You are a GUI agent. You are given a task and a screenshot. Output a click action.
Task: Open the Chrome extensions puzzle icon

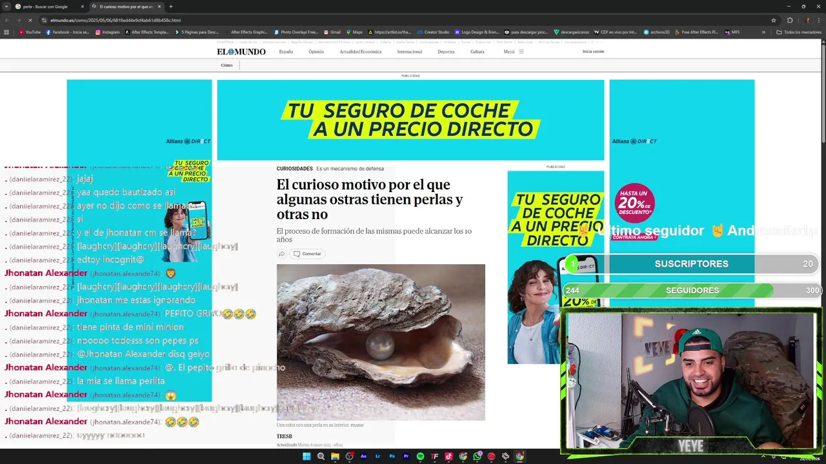click(x=790, y=20)
